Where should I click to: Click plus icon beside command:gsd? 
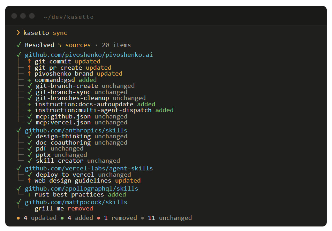point(29,80)
